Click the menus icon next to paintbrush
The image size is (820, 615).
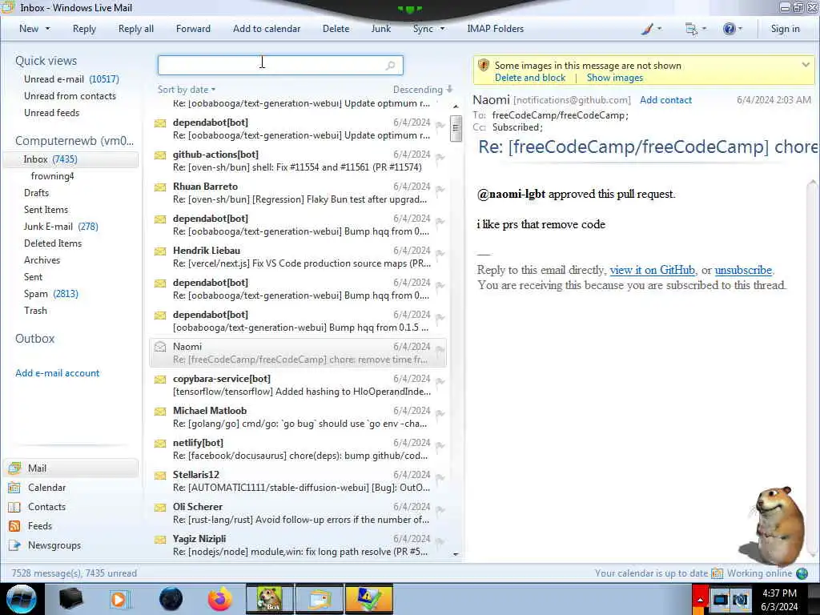(691, 29)
